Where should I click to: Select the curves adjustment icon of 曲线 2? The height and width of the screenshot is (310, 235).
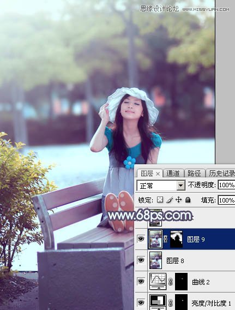(x=158, y=281)
